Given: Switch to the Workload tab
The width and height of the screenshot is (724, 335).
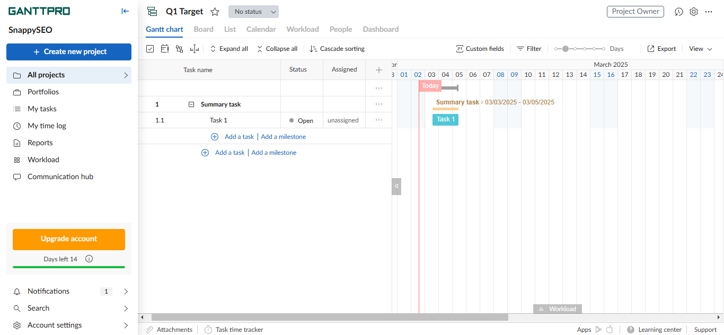Looking at the screenshot, I should point(303,29).
